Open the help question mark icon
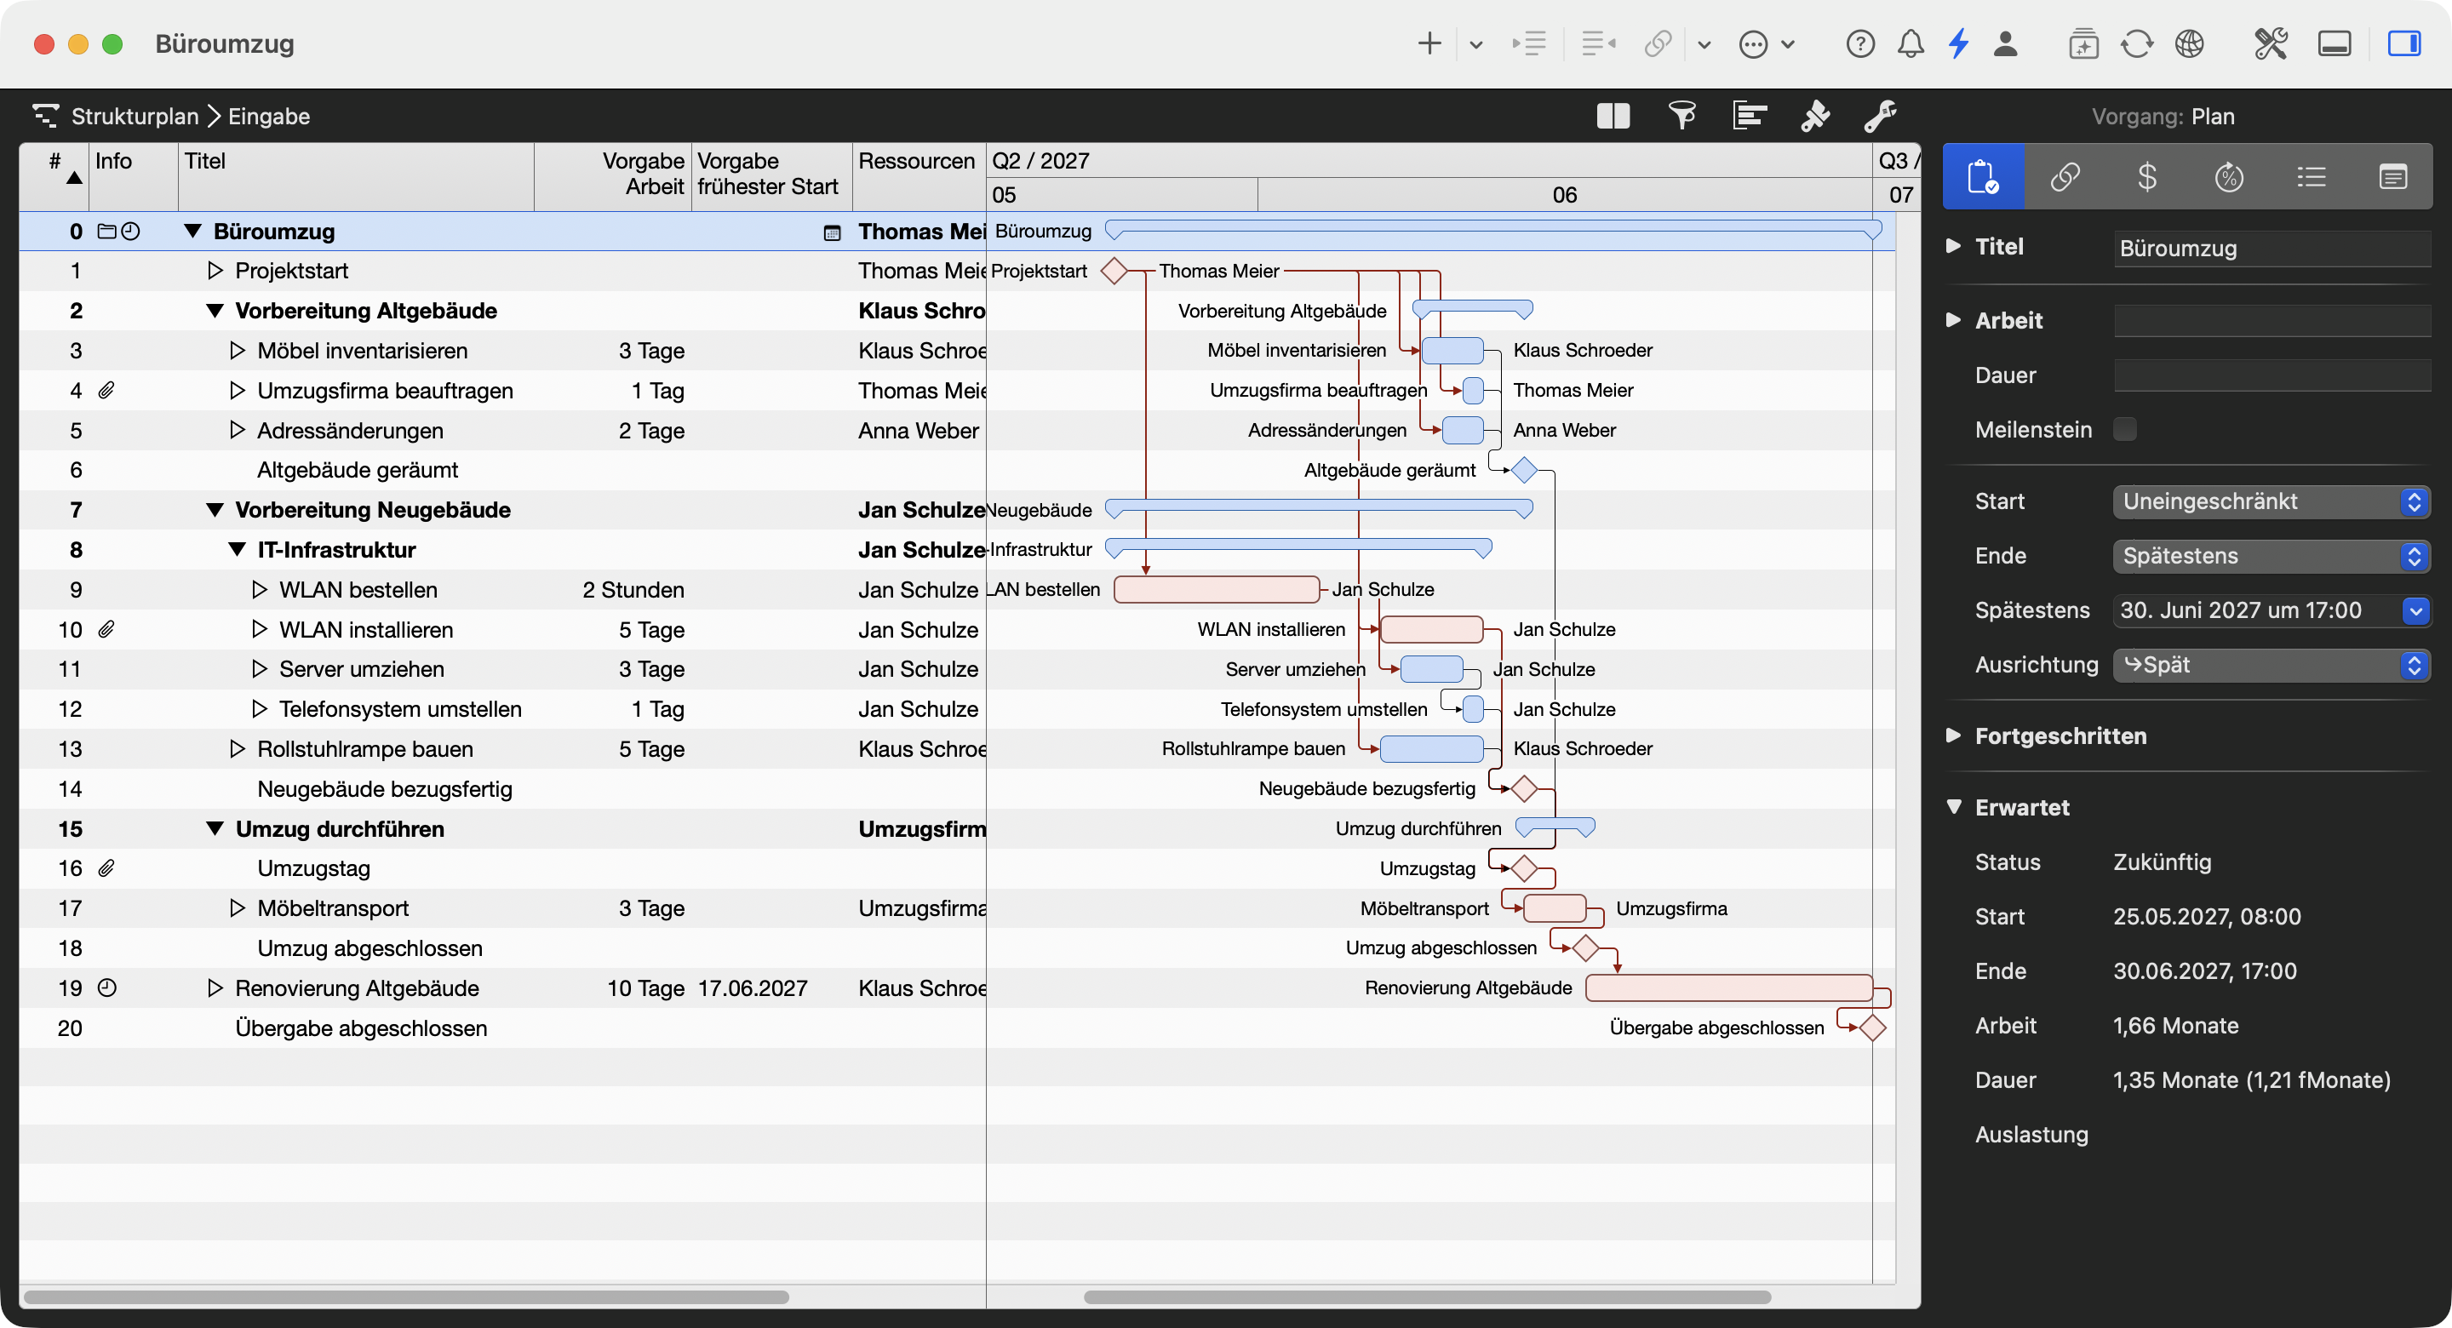 click(1860, 43)
